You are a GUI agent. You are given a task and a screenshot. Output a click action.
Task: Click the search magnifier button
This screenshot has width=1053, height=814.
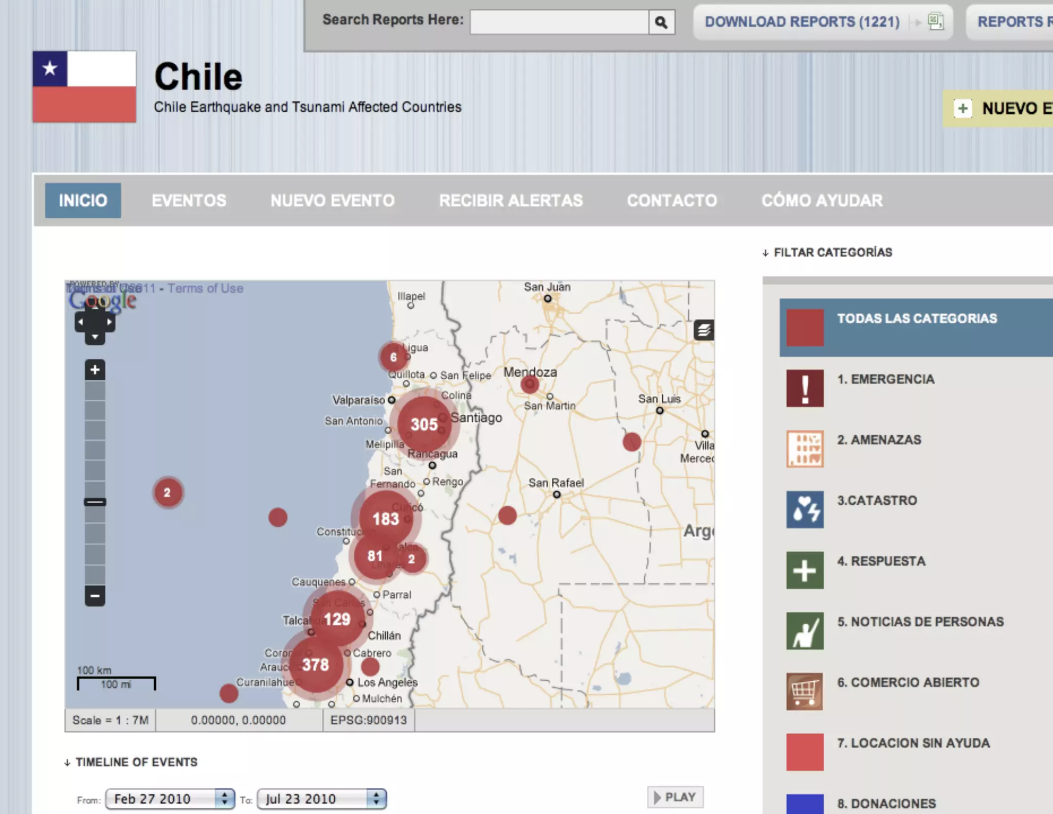(661, 22)
